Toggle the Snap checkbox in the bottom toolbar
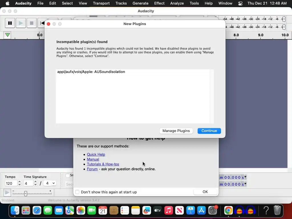 click(x=68, y=175)
